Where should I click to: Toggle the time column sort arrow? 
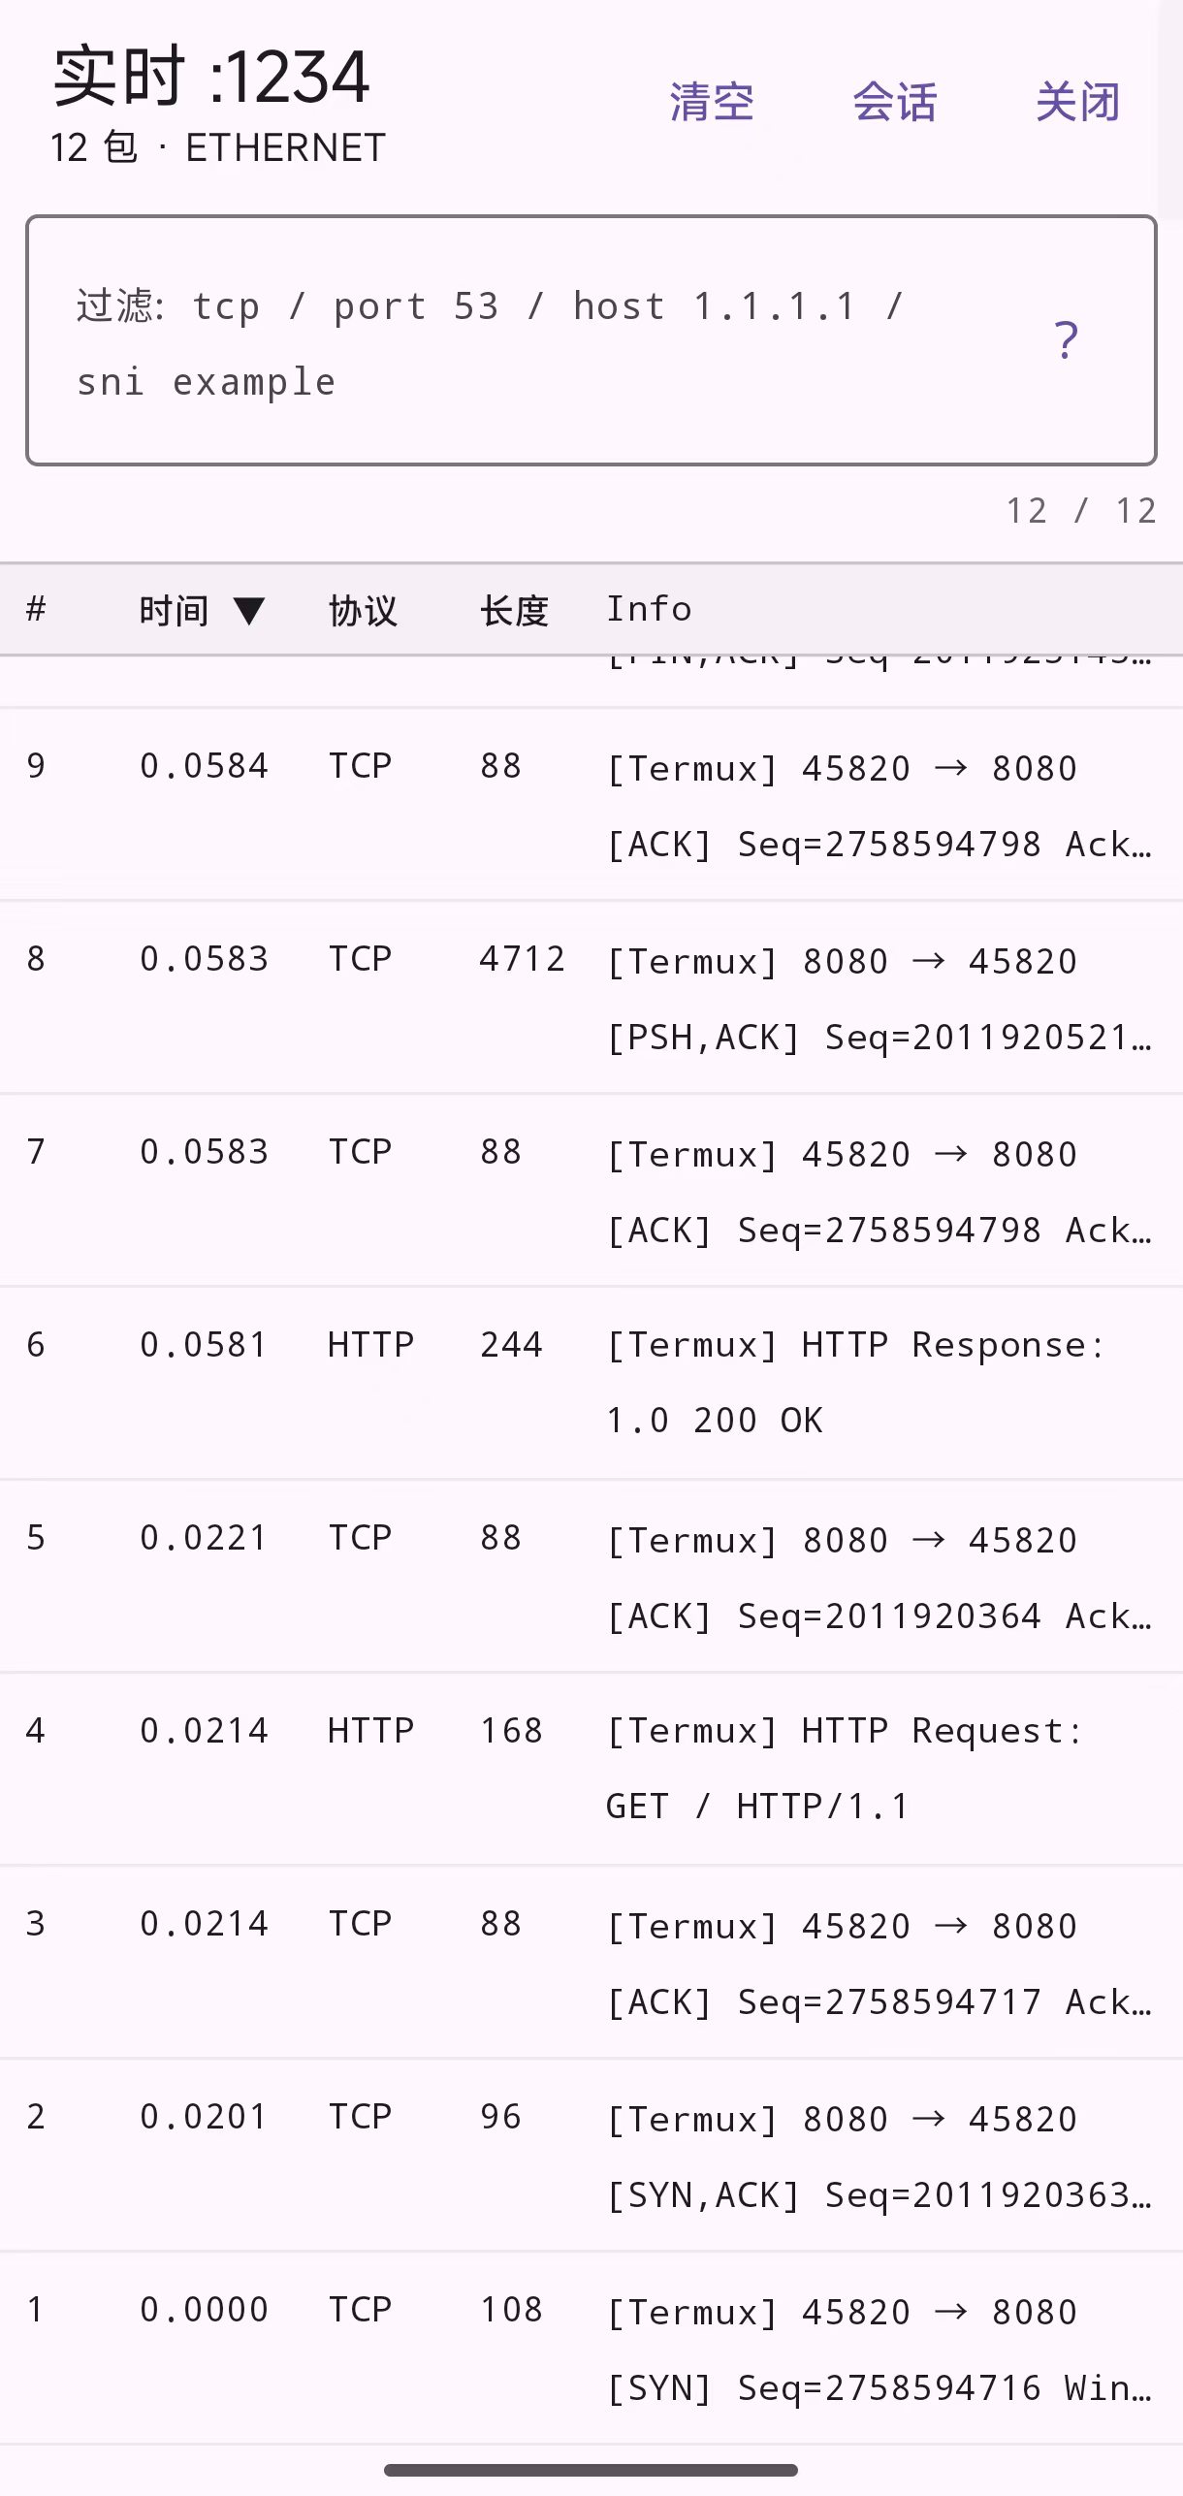point(249,611)
